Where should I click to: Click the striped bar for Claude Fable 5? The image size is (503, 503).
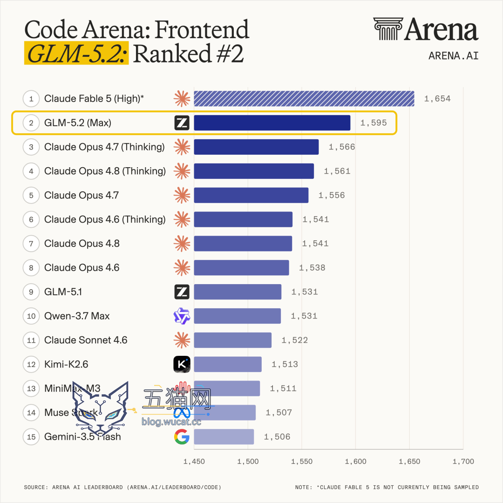click(304, 98)
